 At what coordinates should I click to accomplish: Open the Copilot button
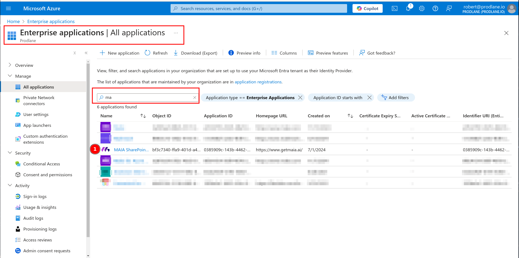(x=367, y=8)
